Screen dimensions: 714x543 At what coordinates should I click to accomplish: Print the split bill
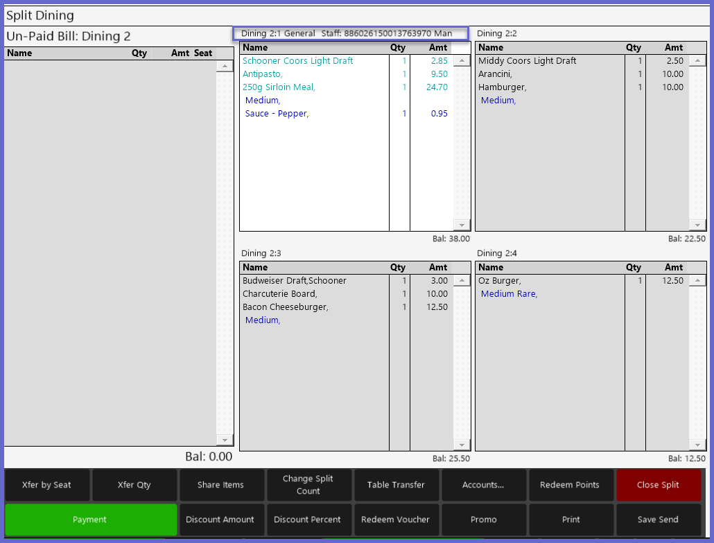tap(570, 519)
